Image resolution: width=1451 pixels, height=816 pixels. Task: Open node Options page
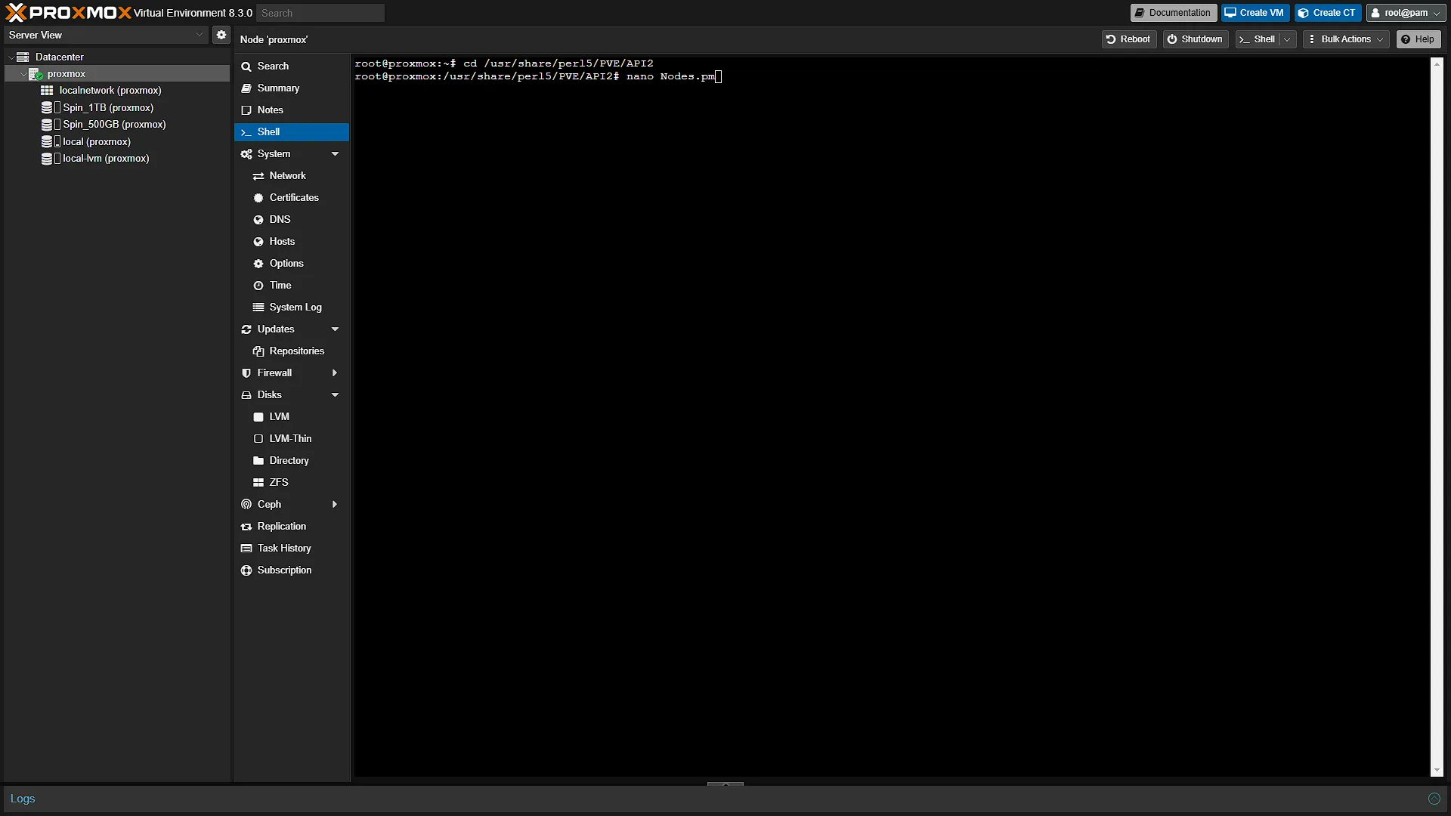click(x=292, y=264)
